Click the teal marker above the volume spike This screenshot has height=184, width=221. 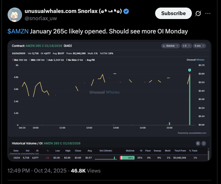coord(189,69)
